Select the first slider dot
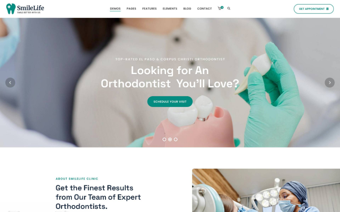Viewport: 340px width, 212px height. pyautogui.click(x=164, y=139)
